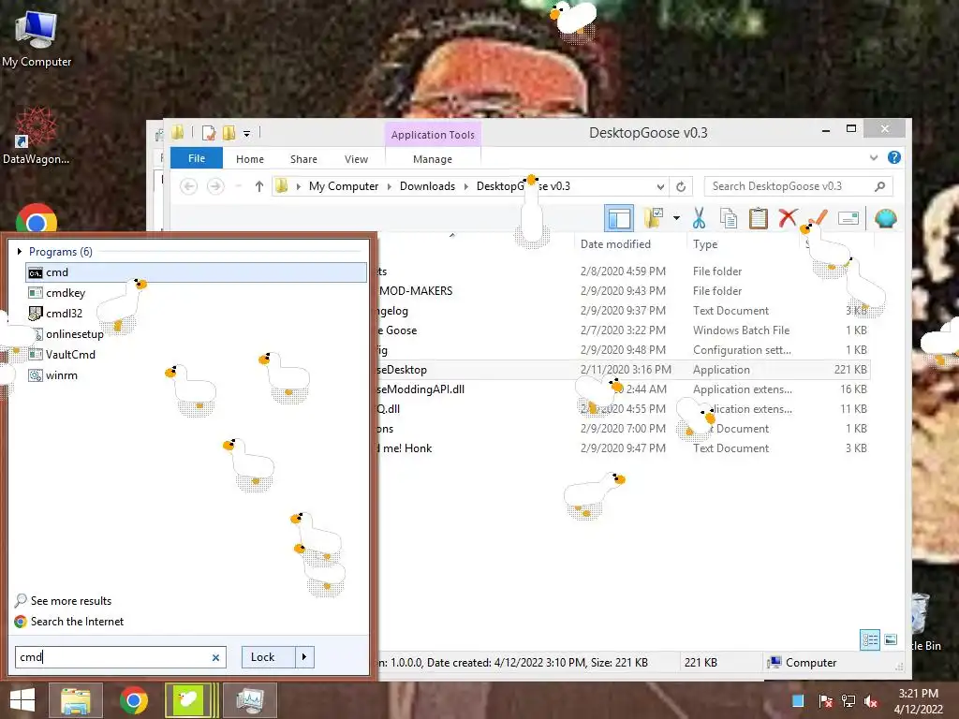This screenshot has width=959, height=719.
Task: Open the Manage ribbon tab
Action: coord(433,159)
